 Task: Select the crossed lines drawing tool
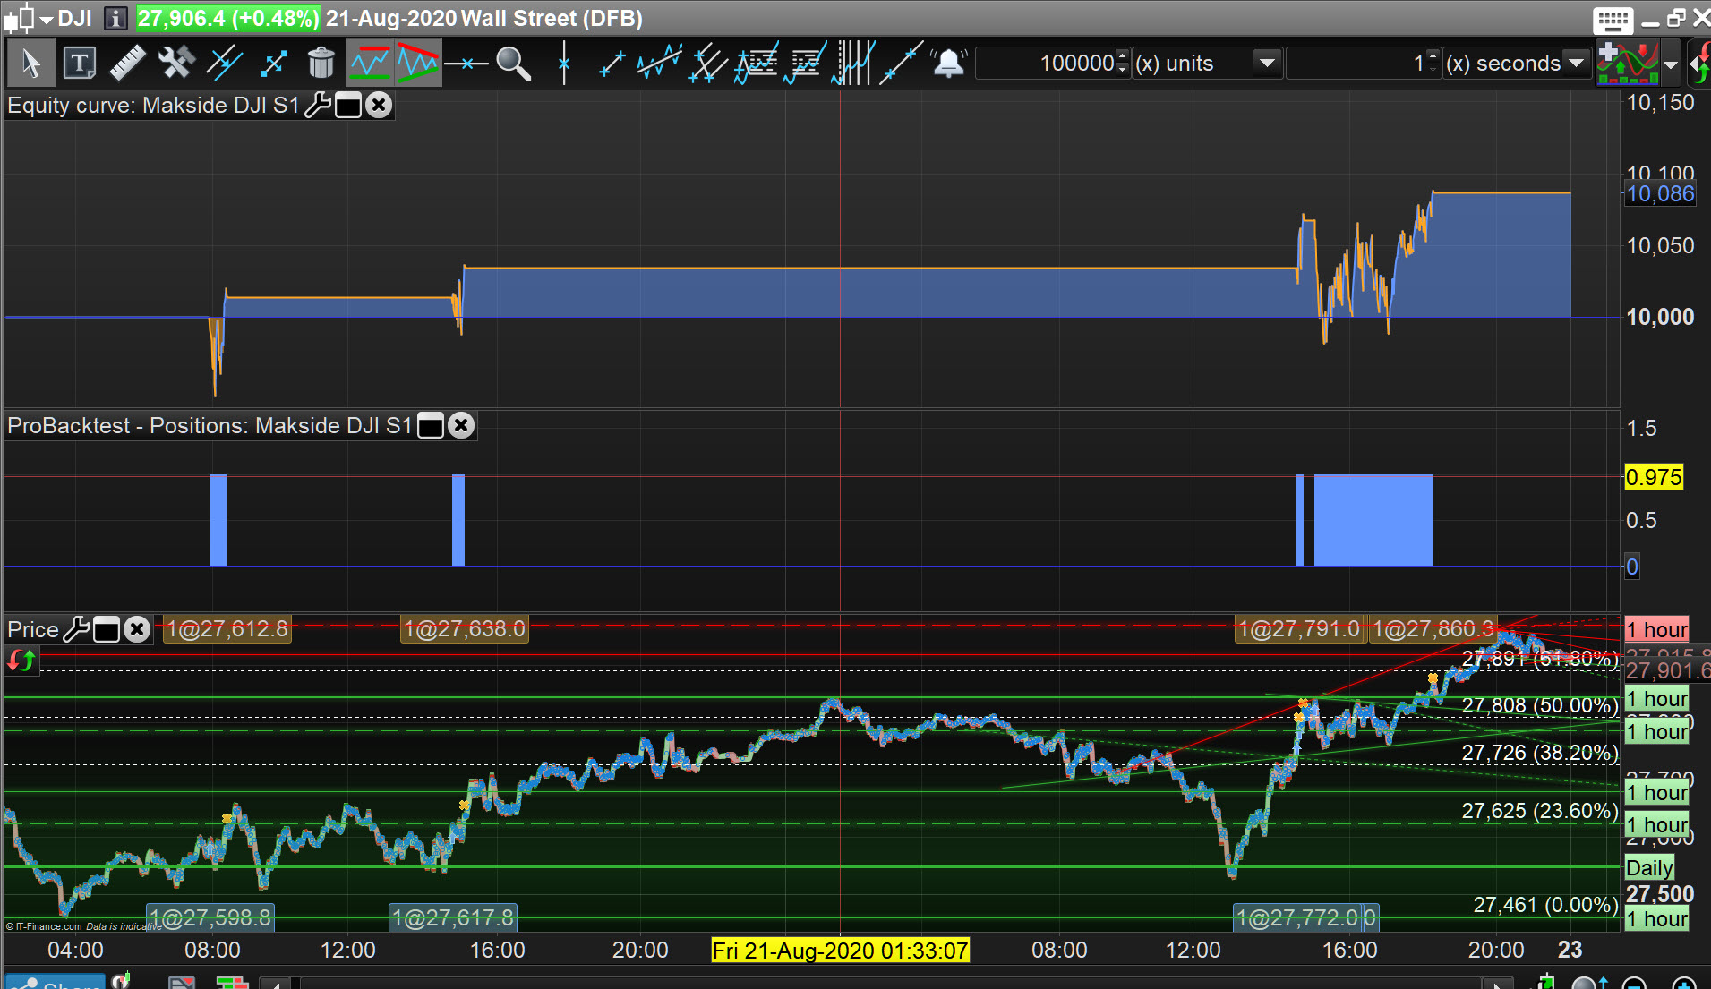point(224,64)
